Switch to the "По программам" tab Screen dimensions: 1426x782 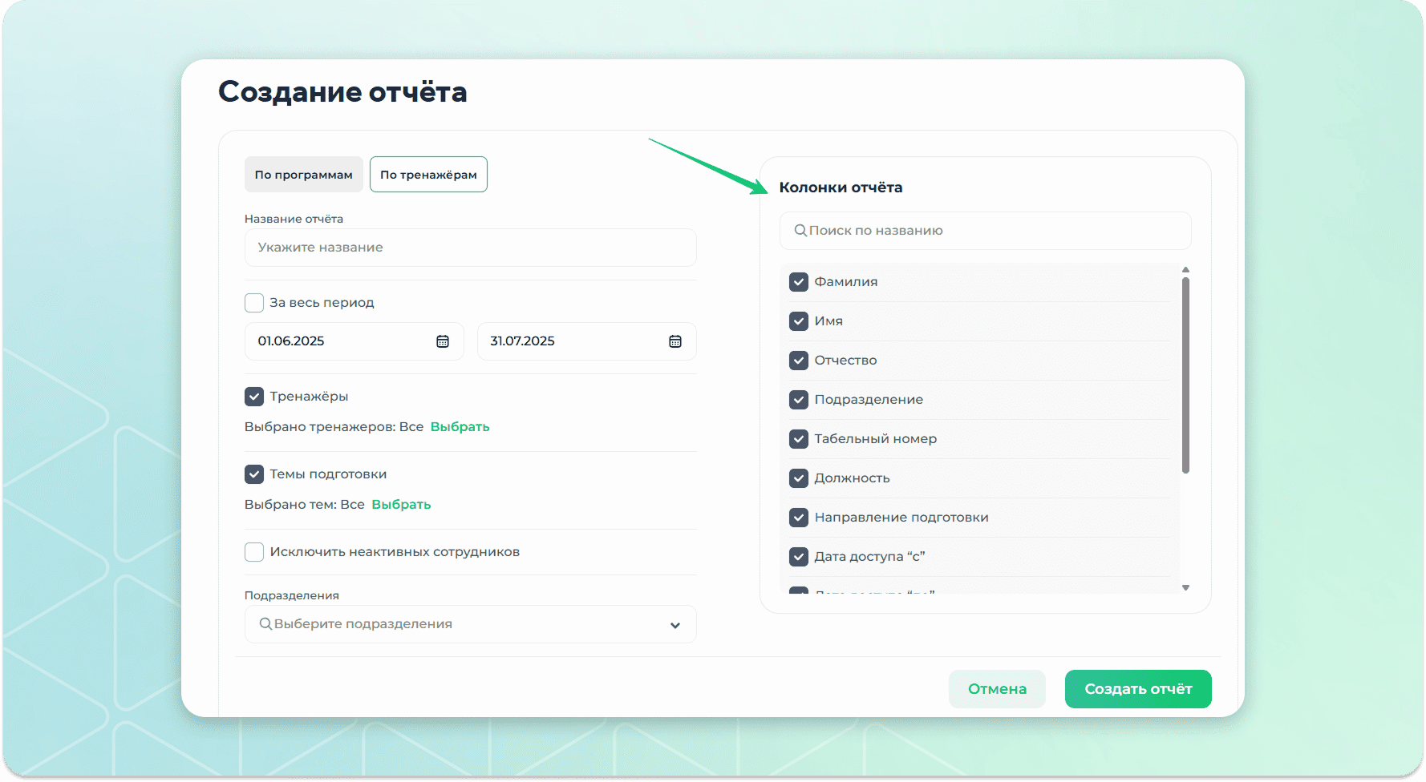(x=303, y=175)
